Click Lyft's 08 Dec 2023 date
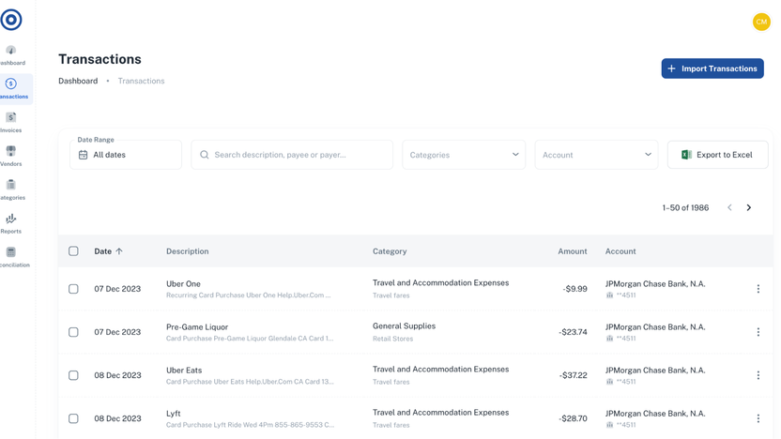The width and height of the screenshot is (781, 439). (117, 418)
